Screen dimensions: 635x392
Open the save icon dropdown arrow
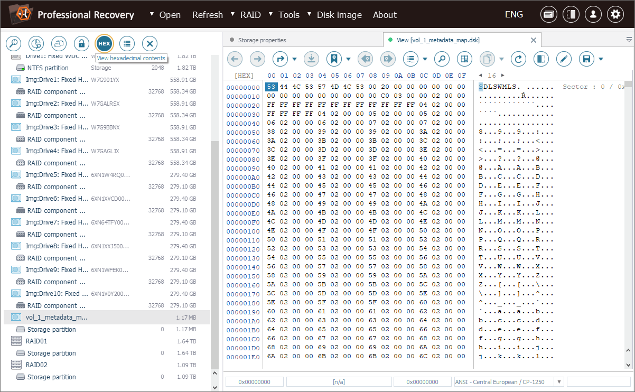point(601,59)
